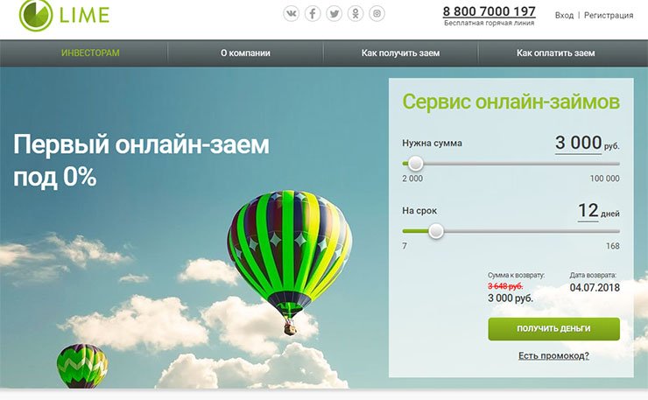Open the Facebook social icon
Image resolution: width=648 pixels, height=400 pixels.
313,14
